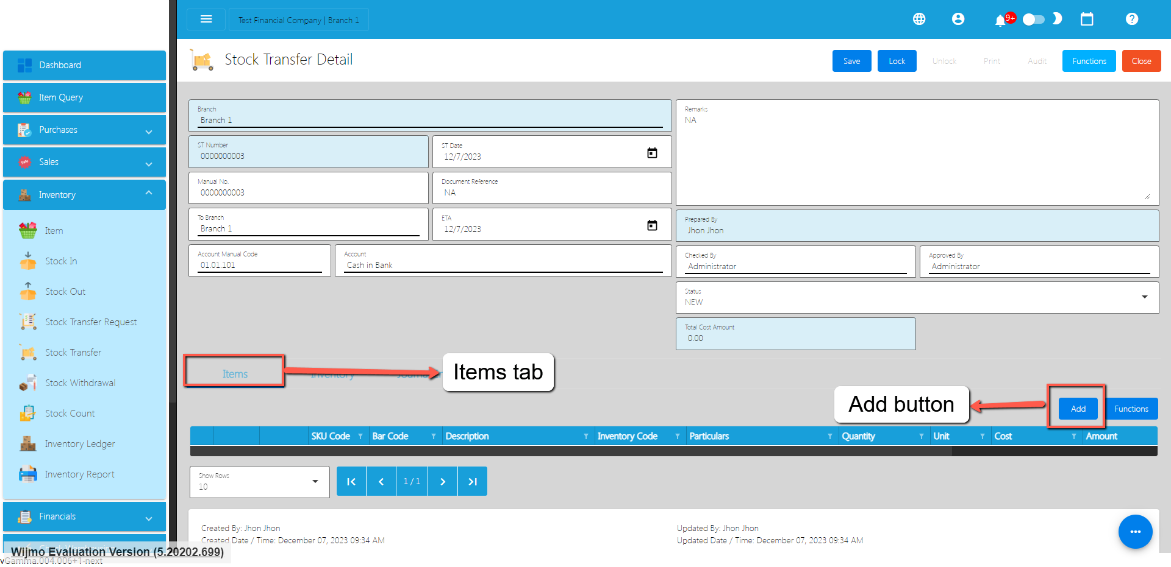Click the Save button
This screenshot has width=1171, height=567.
tap(851, 61)
